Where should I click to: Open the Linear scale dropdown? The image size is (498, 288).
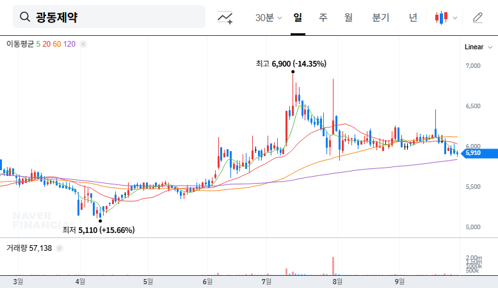(478, 47)
